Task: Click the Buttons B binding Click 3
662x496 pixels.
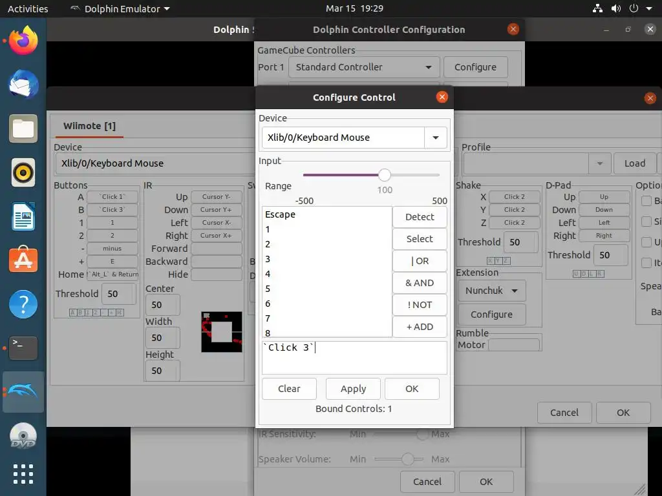Action: (x=112, y=210)
